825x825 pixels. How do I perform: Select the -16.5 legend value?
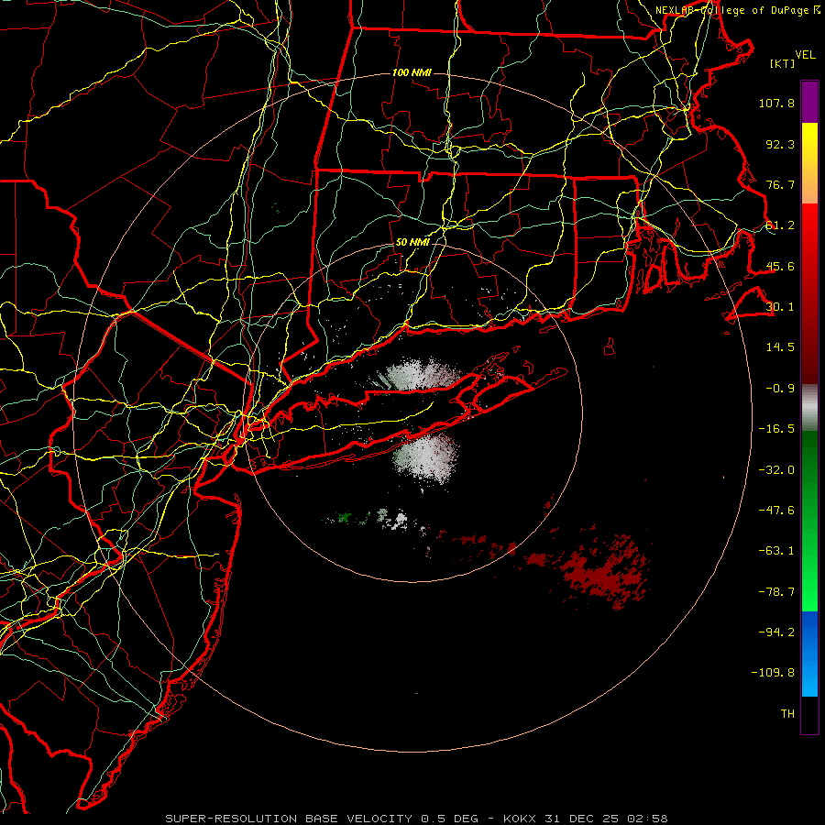[776, 429]
